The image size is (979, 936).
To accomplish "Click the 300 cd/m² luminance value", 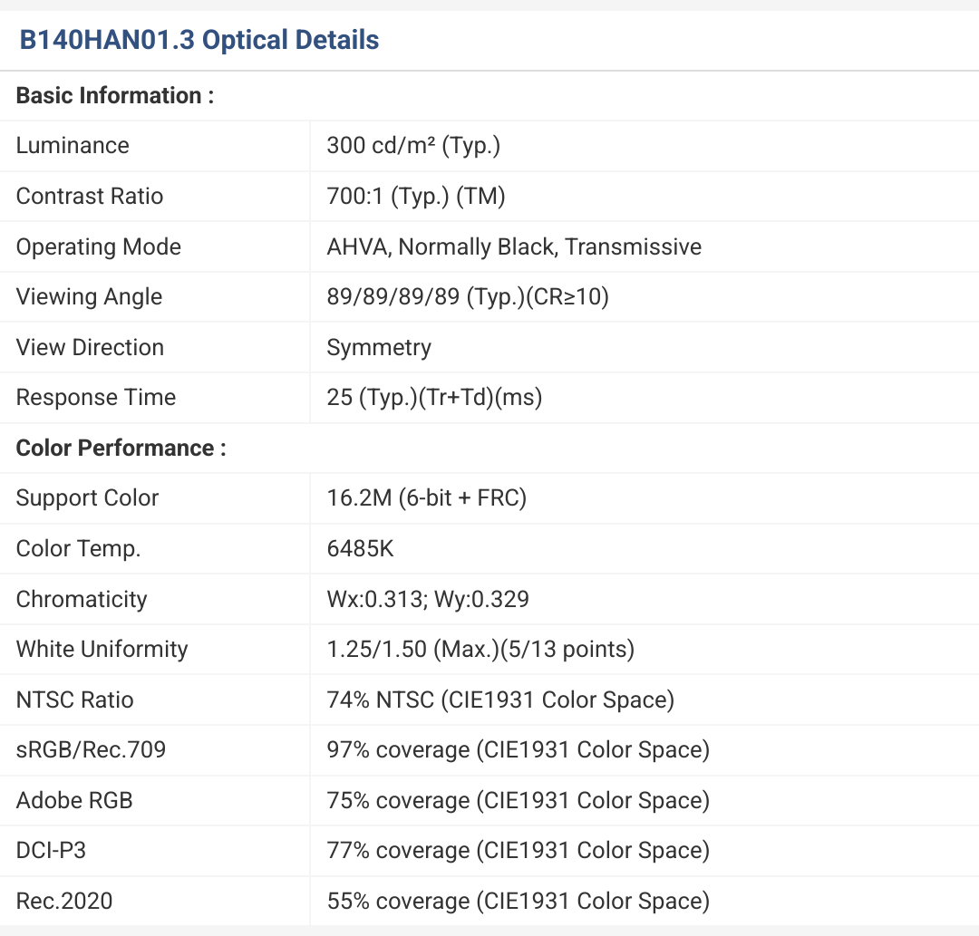I will pyautogui.click(x=413, y=146).
